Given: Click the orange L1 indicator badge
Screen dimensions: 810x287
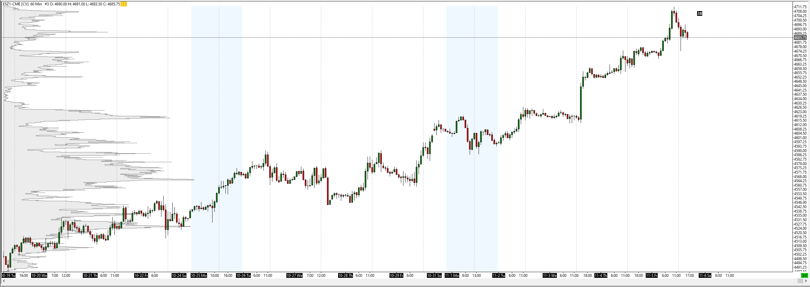Looking at the screenshot, I should (x=124, y=4).
